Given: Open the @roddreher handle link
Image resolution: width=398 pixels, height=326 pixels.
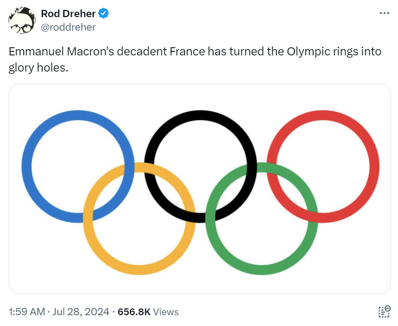Looking at the screenshot, I should pyautogui.click(x=68, y=27).
